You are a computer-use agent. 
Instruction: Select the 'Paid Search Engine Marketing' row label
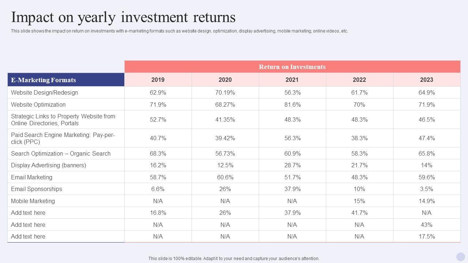(x=63, y=138)
